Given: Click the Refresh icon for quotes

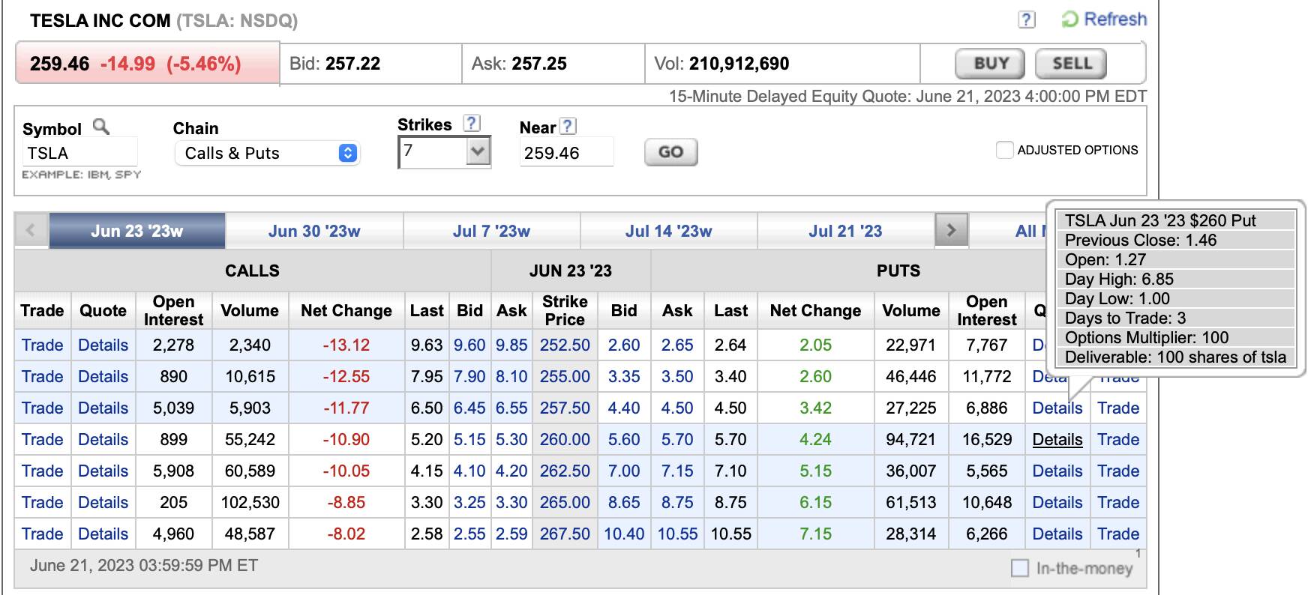Looking at the screenshot, I should click(x=1069, y=19).
